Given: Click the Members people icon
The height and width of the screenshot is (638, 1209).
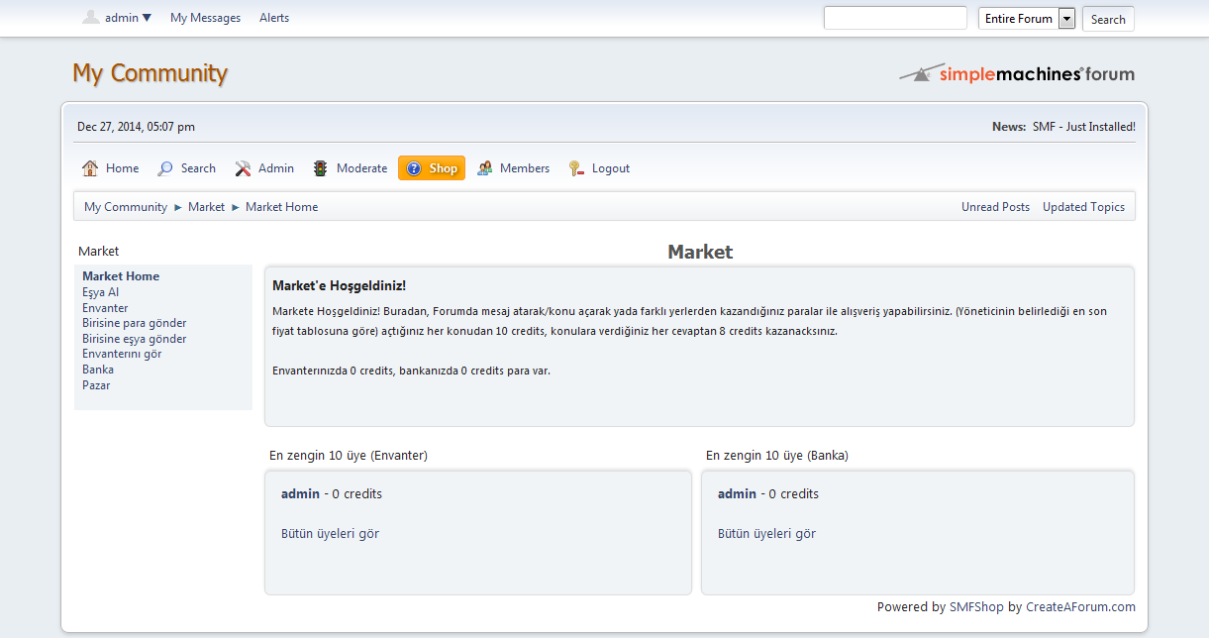Looking at the screenshot, I should 484,168.
